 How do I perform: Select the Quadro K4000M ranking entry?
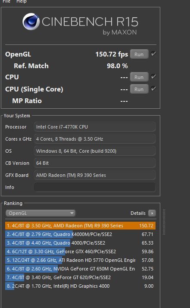pos(80,234)
